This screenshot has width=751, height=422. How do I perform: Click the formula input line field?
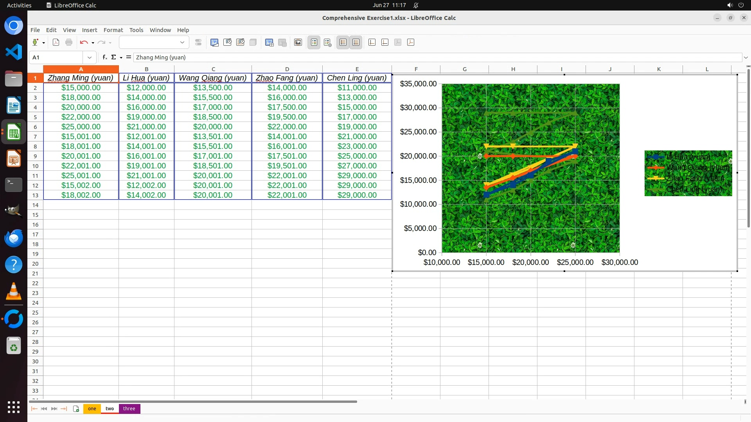click(430, 57)
